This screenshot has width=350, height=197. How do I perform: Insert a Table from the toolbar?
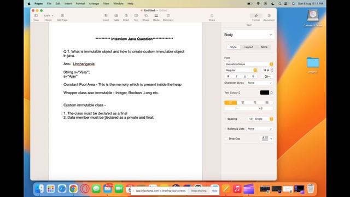click(116, 16)
